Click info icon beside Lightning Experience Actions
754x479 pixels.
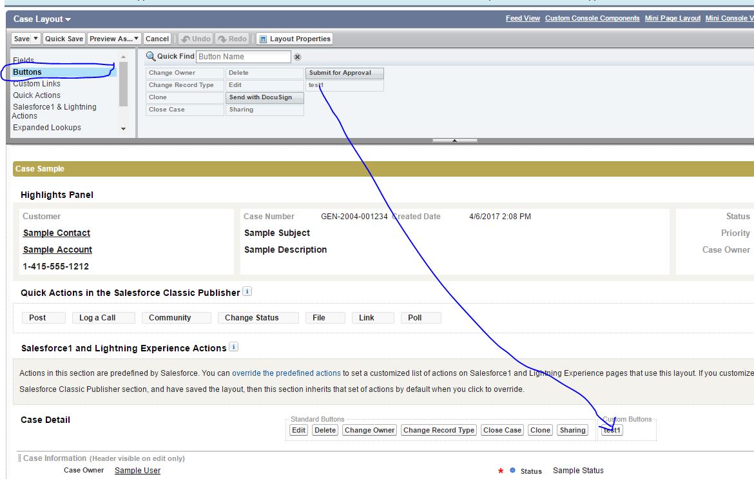click(x=234, y=347)
